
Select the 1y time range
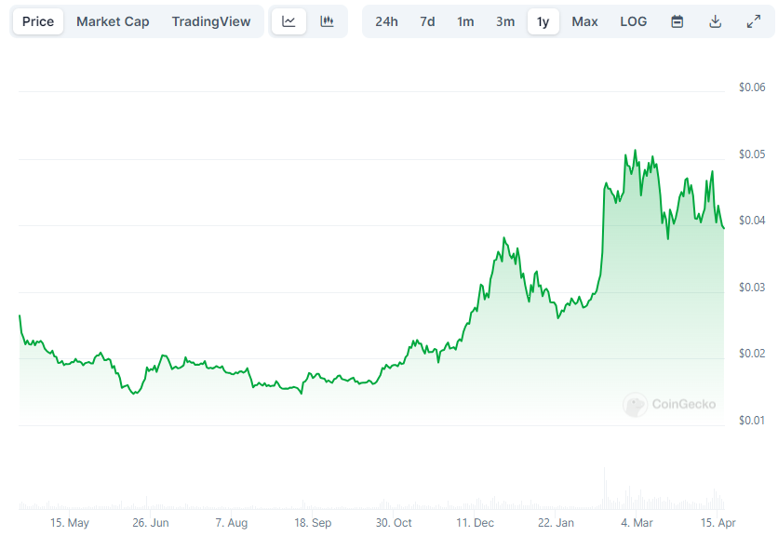543,21
